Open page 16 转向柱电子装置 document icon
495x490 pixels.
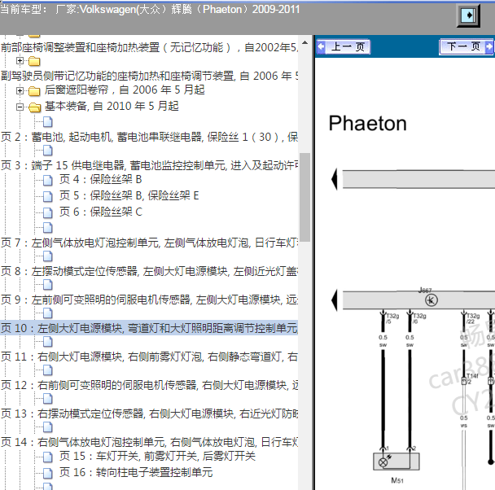[x=48, y=473]
